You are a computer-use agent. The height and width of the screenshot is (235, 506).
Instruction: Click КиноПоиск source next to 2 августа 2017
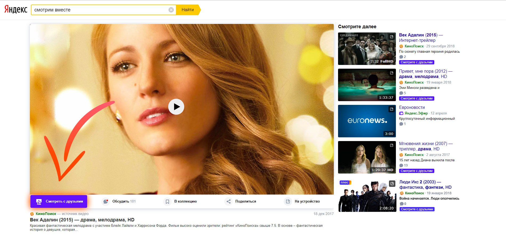(414, 155)
